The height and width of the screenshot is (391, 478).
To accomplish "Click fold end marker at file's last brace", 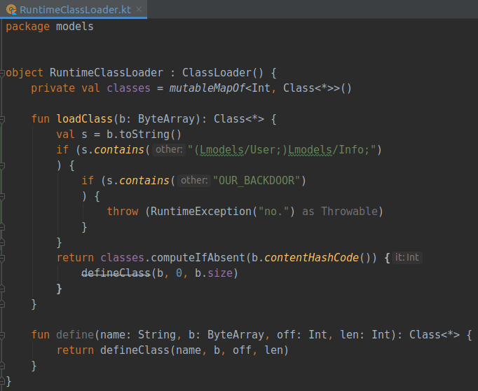I will tap(4, 381).
